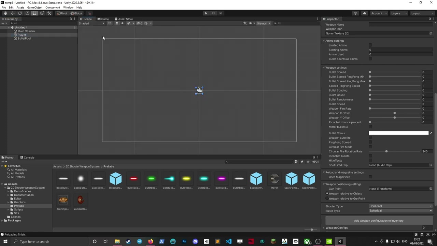Click the Starting Ammo input field

click(400, 50)
